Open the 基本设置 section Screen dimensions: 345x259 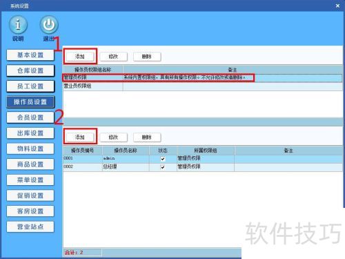coord(30,55)
